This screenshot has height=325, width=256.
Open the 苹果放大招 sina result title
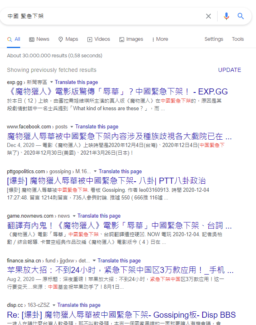120,270
